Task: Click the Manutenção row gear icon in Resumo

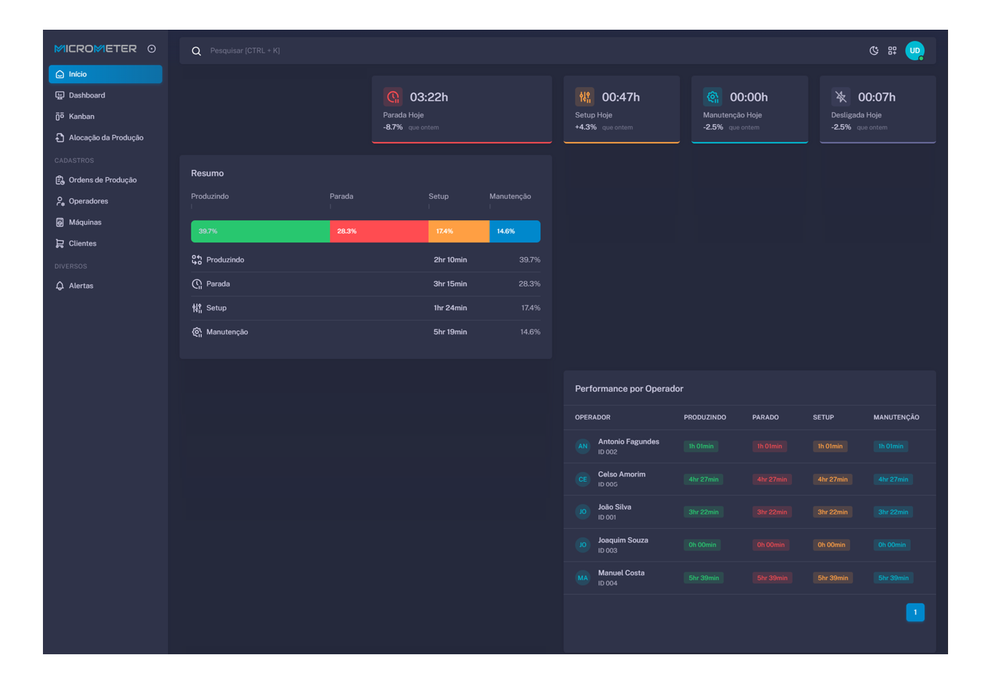Action: [197, 332]
